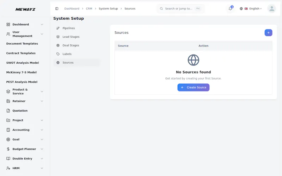Expand the Product & Service chevron

[42, 92]
